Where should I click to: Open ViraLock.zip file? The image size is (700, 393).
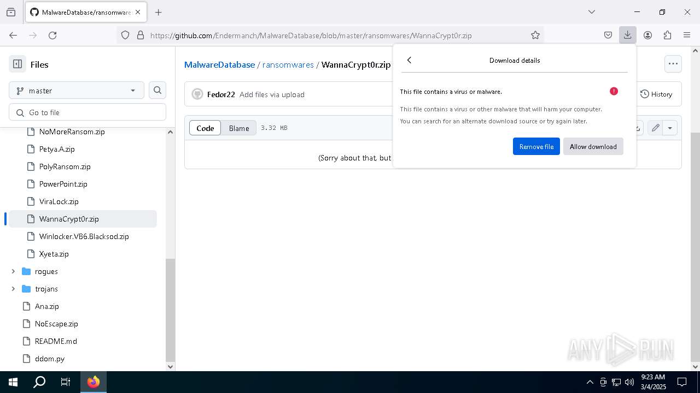(59, 201)
